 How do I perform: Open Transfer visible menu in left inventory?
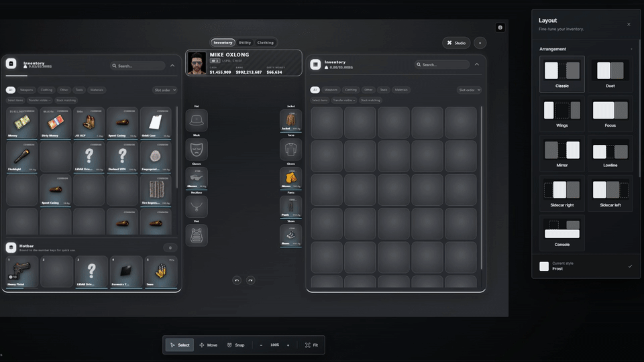[40, 100]
